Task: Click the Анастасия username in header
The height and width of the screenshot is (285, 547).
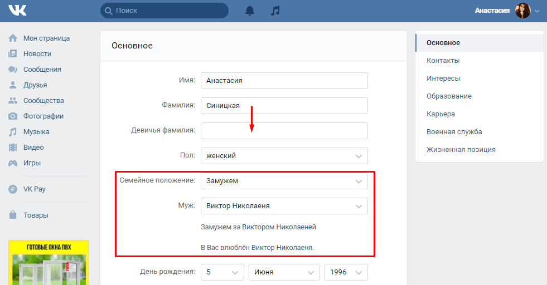Action: (x=492, y=11)
